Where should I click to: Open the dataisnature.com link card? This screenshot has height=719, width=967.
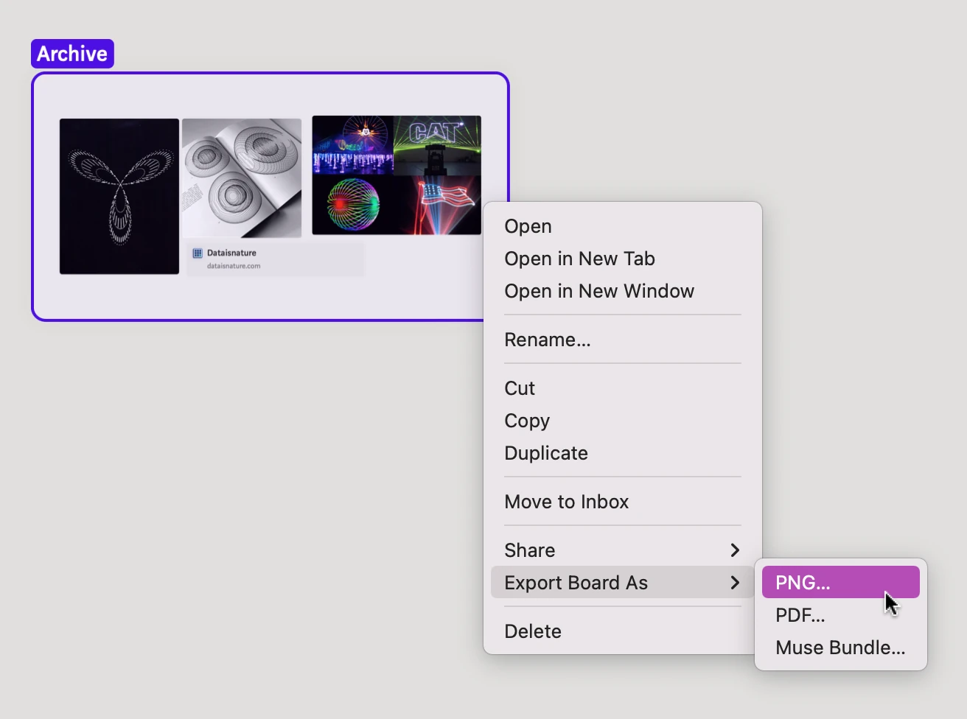pos(276,259)
